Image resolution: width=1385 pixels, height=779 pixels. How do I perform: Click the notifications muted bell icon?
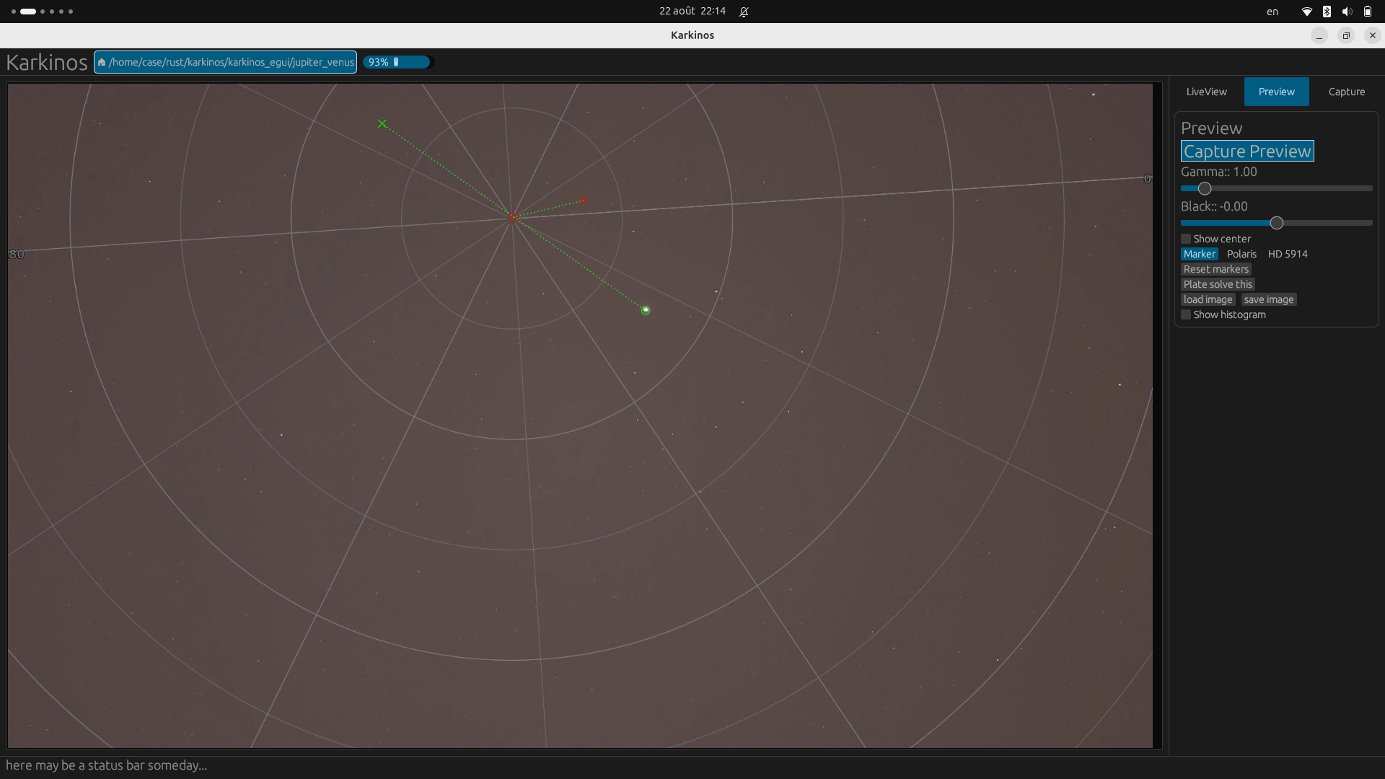[x=744, y=12]
